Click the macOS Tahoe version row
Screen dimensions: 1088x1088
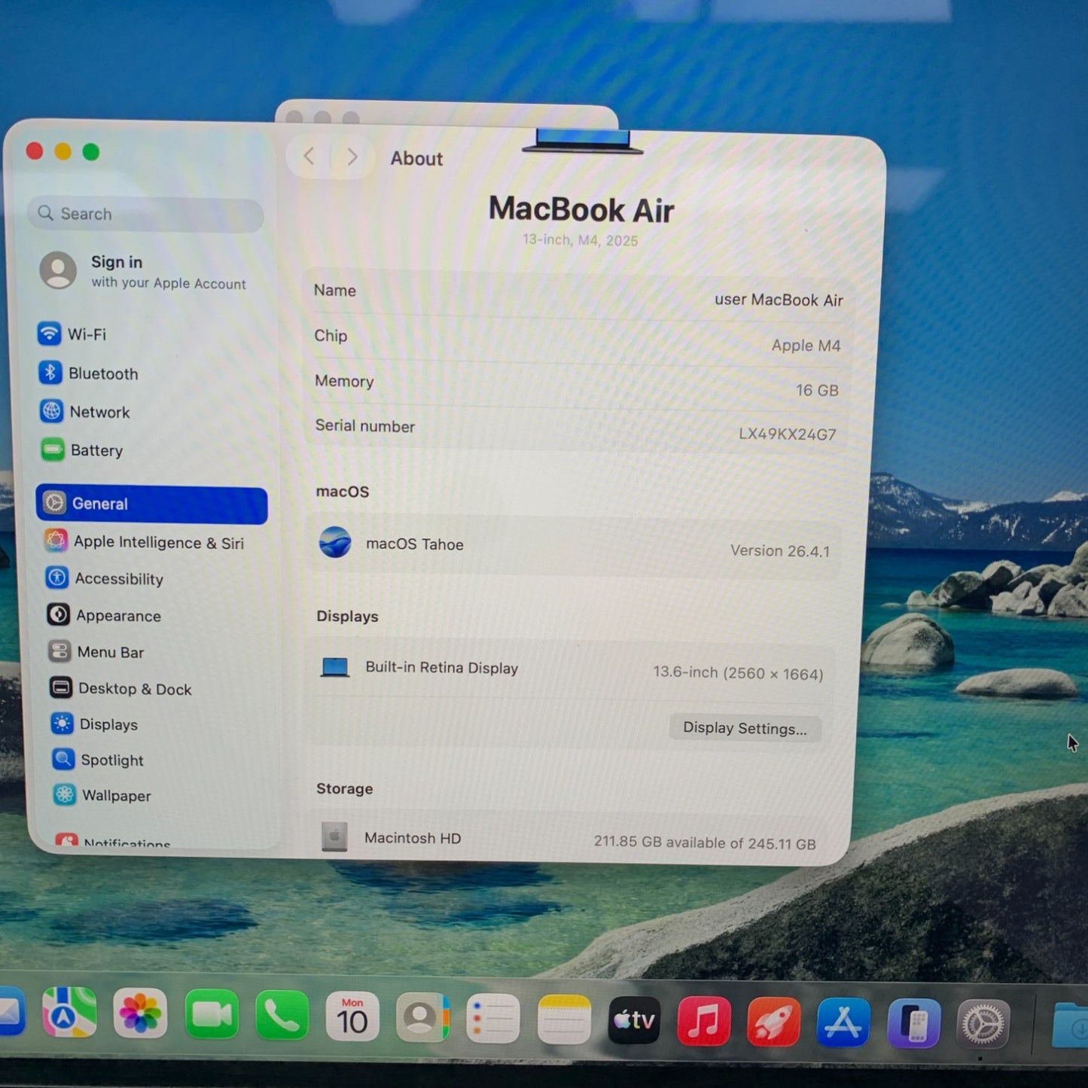[x=574, y=547]
